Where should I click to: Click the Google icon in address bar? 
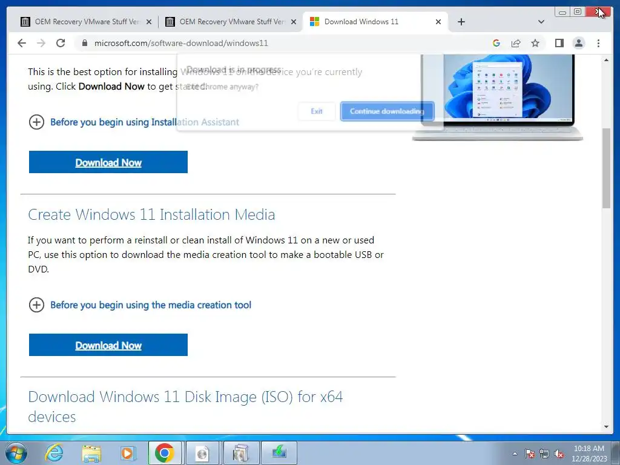tap(496, 43)
